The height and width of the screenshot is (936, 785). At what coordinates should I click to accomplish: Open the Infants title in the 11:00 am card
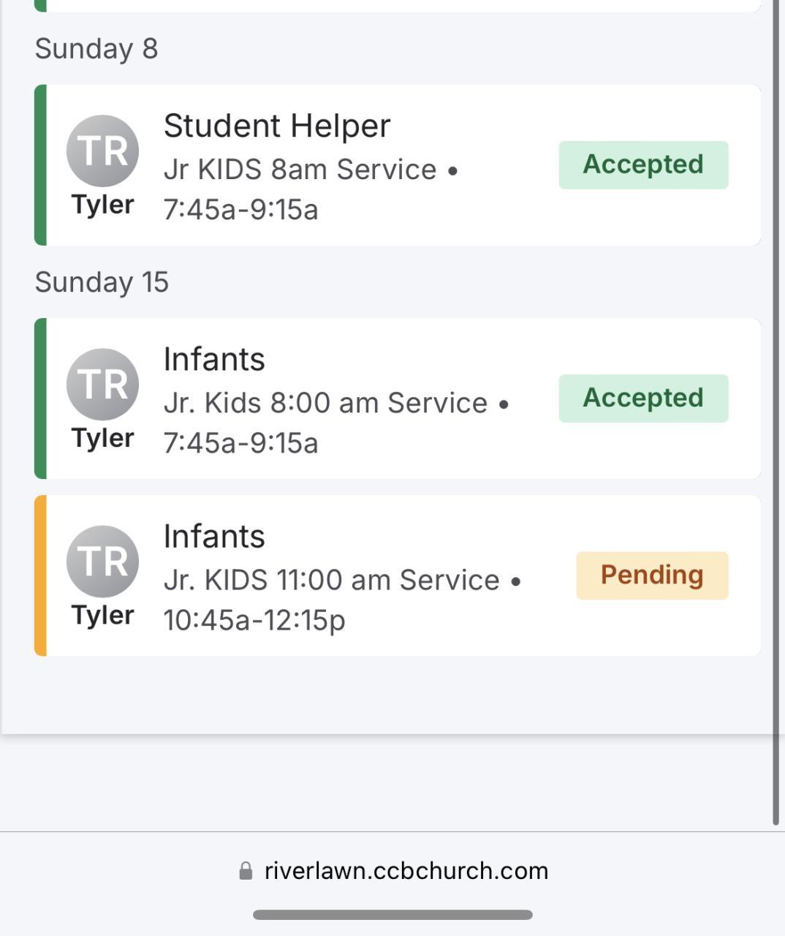(214, 536)
